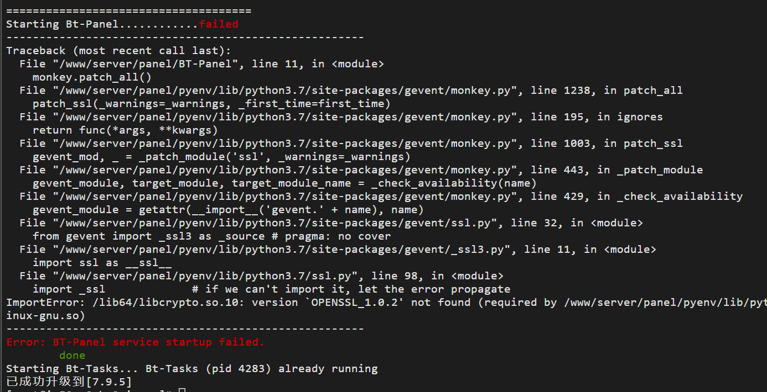Screen dimensions: 767x392
Task: Click the 'OPENSSL_1.0.2' version string
Action: point(355,303)
